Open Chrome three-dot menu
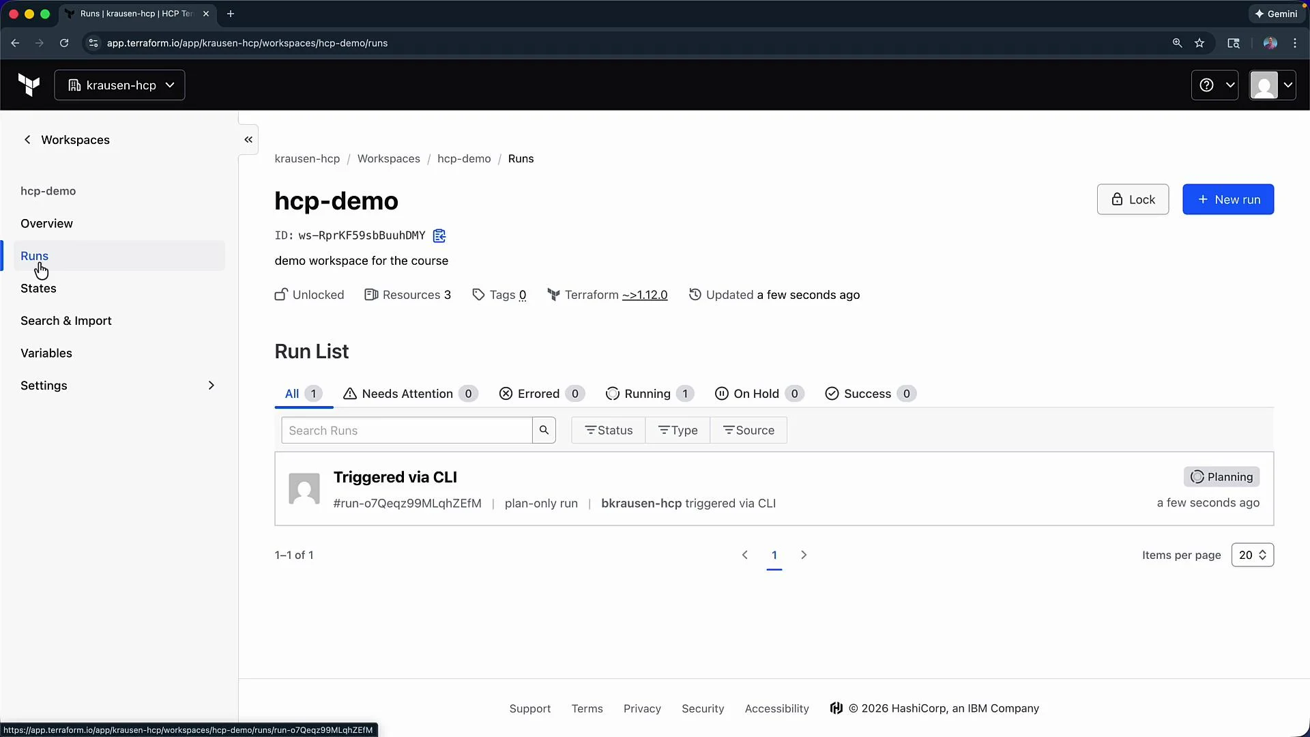This screenshot has height=737, width=1310. coord(1295,43)
